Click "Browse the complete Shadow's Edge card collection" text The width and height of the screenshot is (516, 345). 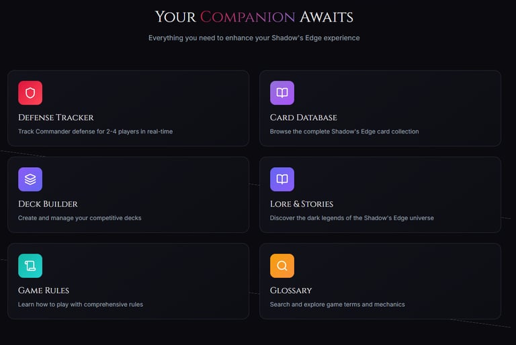pyautogui.click(x=344, y=132)
